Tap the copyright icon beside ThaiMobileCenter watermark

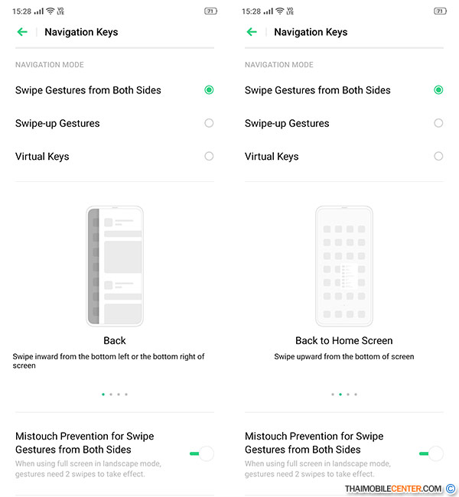(x=450, y=489)
